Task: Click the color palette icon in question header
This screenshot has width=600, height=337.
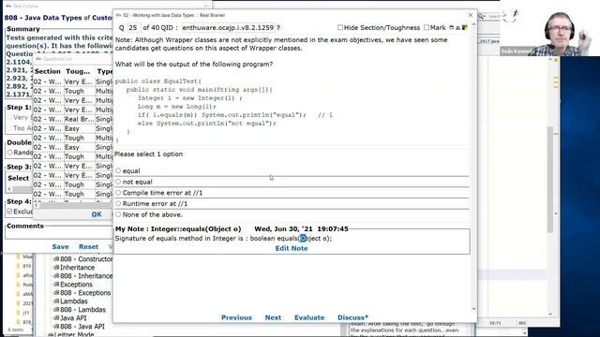Action: pyautogui.click(x=465, y=27)
